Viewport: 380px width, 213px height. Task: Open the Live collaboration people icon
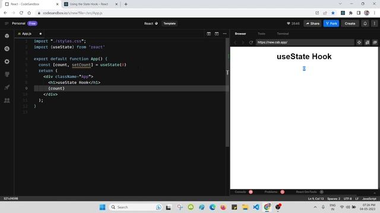click(x=7, y=100)
